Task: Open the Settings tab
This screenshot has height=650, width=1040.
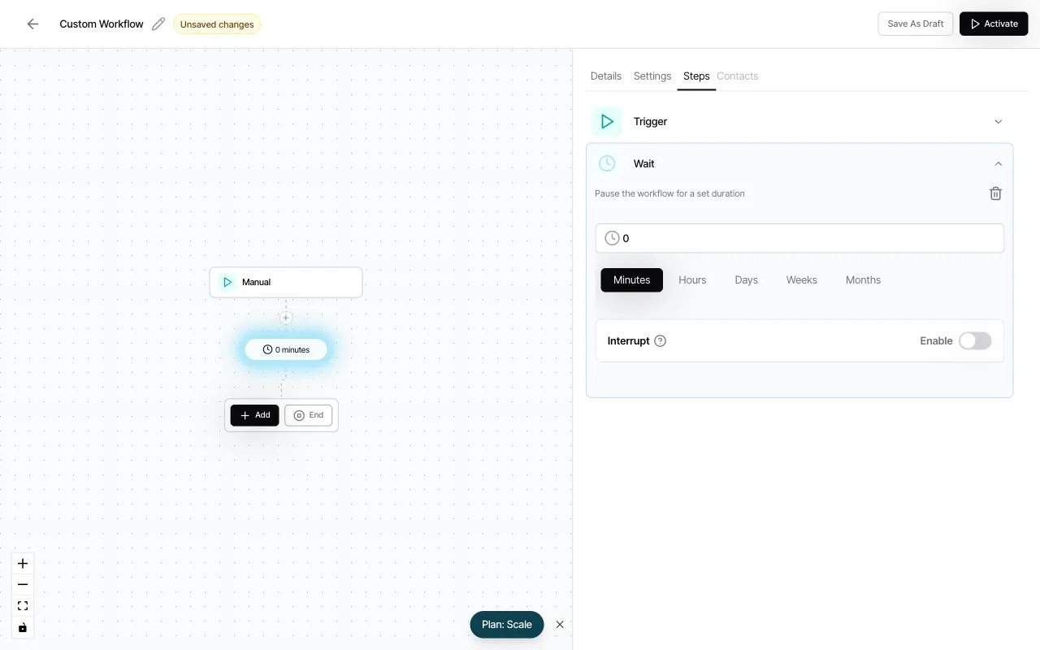Action: point(652,76)
